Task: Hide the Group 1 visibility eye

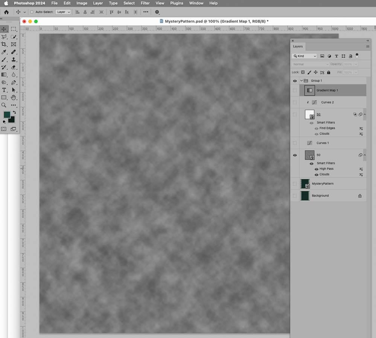Action: point(295,81)
